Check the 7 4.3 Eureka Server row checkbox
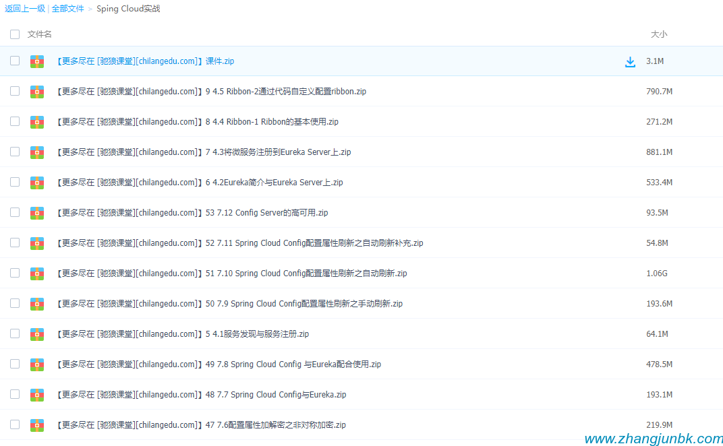Viewport: 723px width, 446px height. click(x=15, y=152)
